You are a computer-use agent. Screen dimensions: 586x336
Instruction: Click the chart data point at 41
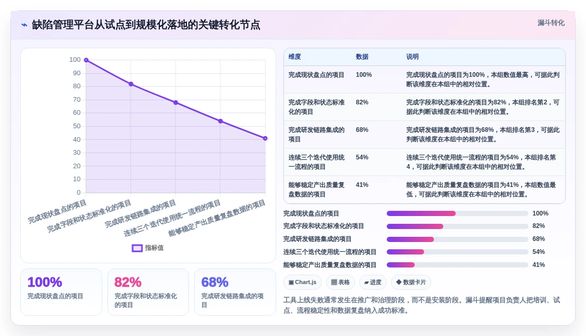pyautogui.click(x=265, y=138)
